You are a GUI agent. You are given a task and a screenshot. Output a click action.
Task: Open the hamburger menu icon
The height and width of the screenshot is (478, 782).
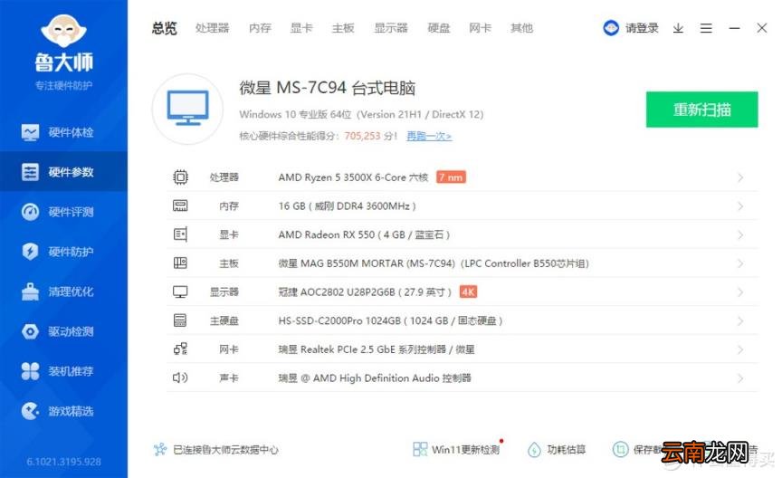[706, 28]
